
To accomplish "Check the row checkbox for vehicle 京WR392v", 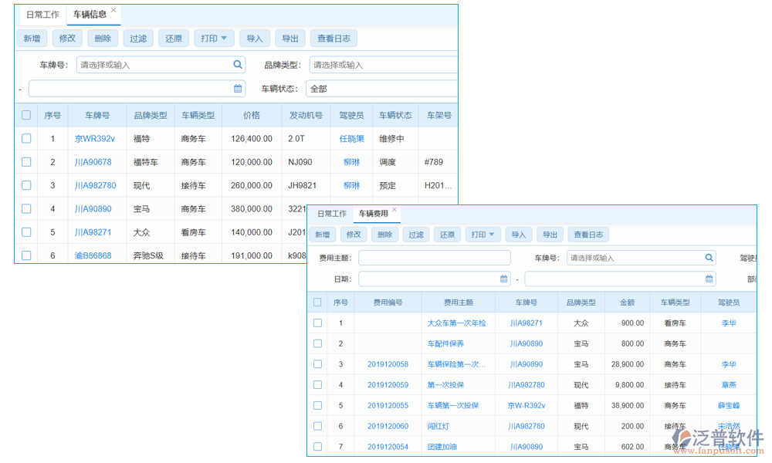I will (x=25, y=138).
